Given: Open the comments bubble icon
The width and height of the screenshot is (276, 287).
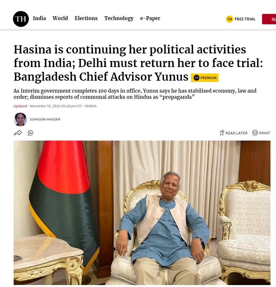Looking at the screenshot, I should point(30,133).
